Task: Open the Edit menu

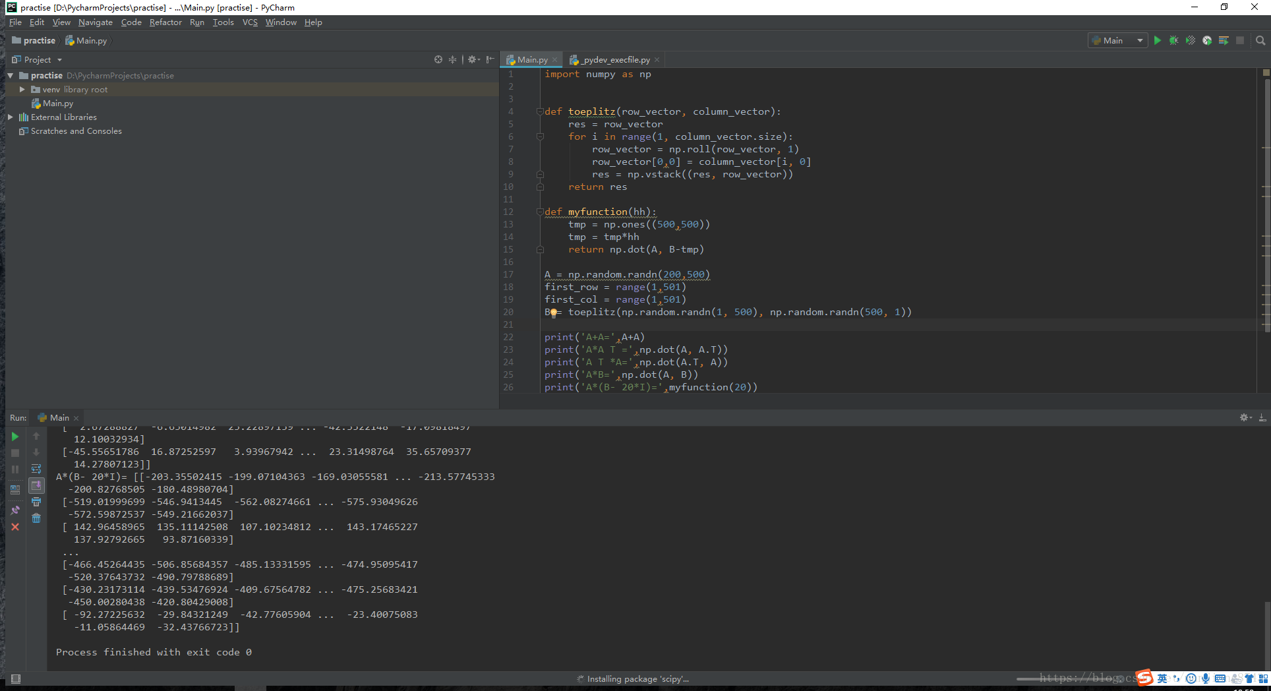Action: 37,22
